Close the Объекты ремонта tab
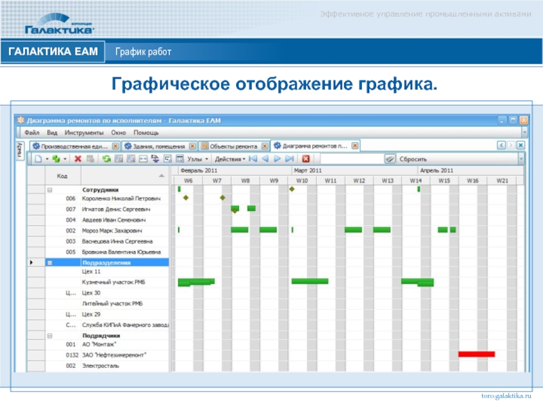 click(263, 146)
